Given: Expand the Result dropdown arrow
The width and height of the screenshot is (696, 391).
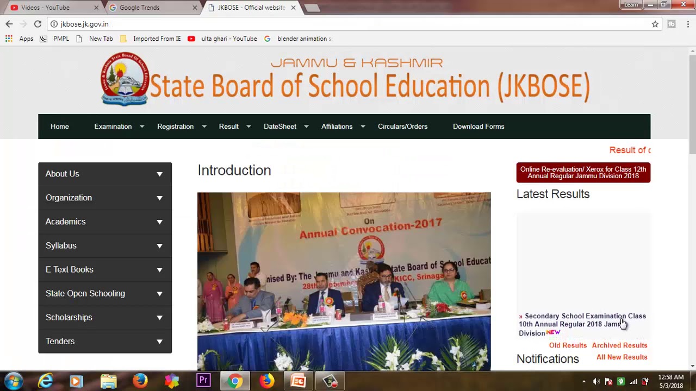Looking at the screenshot, I should tap(248, 127).
